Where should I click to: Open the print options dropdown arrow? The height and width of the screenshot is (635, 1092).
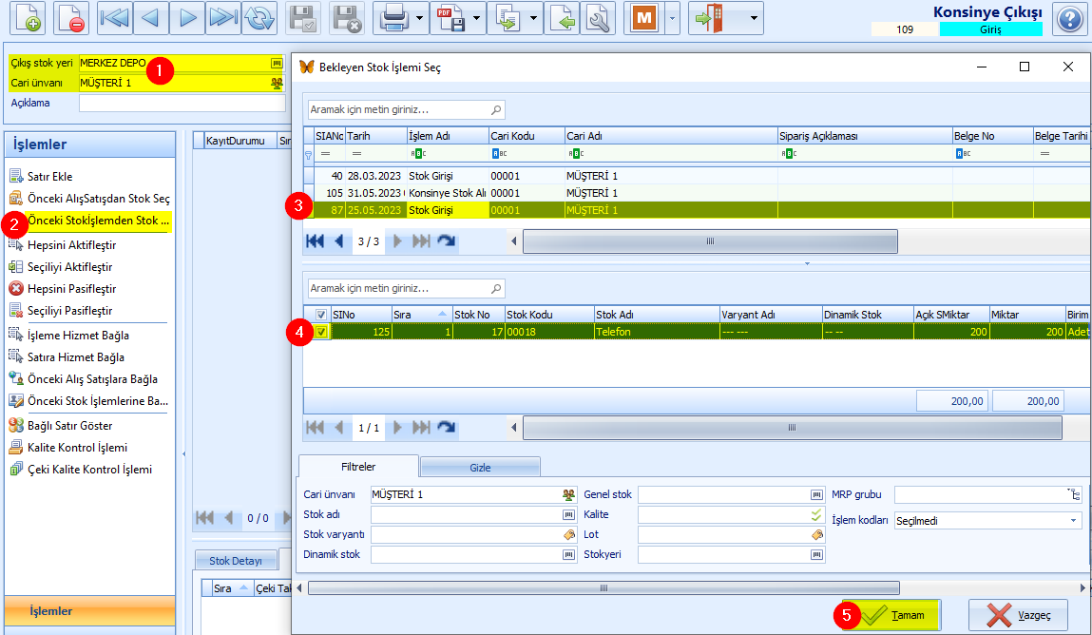coord(419,18)
